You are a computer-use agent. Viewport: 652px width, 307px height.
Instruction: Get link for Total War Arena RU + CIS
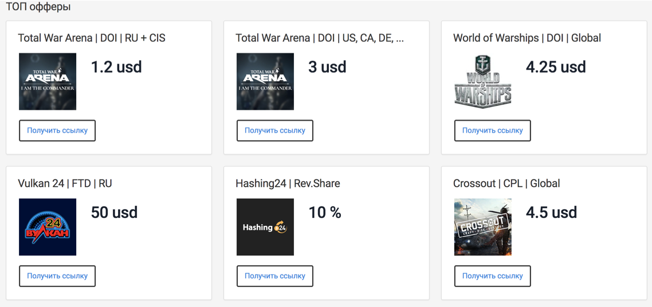tap(57, 130)
